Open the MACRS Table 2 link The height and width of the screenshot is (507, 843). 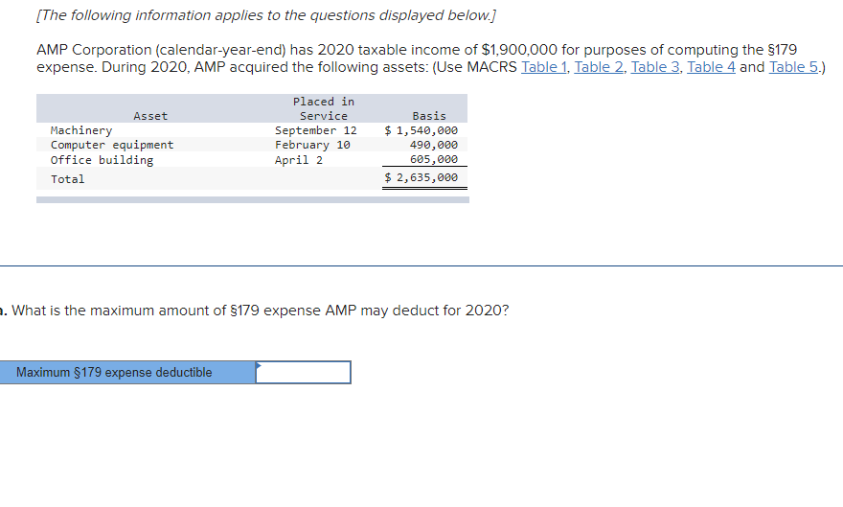pos(599,67)
